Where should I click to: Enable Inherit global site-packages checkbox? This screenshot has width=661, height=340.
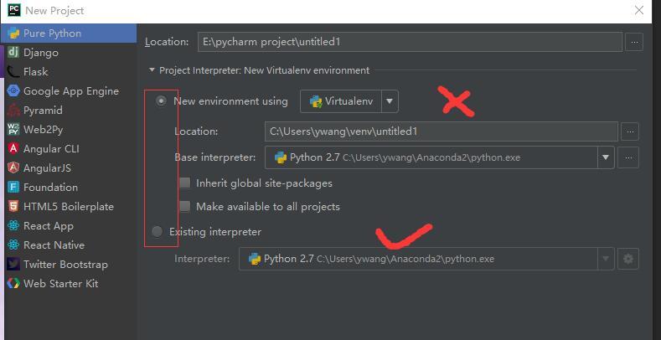(184, 183)
